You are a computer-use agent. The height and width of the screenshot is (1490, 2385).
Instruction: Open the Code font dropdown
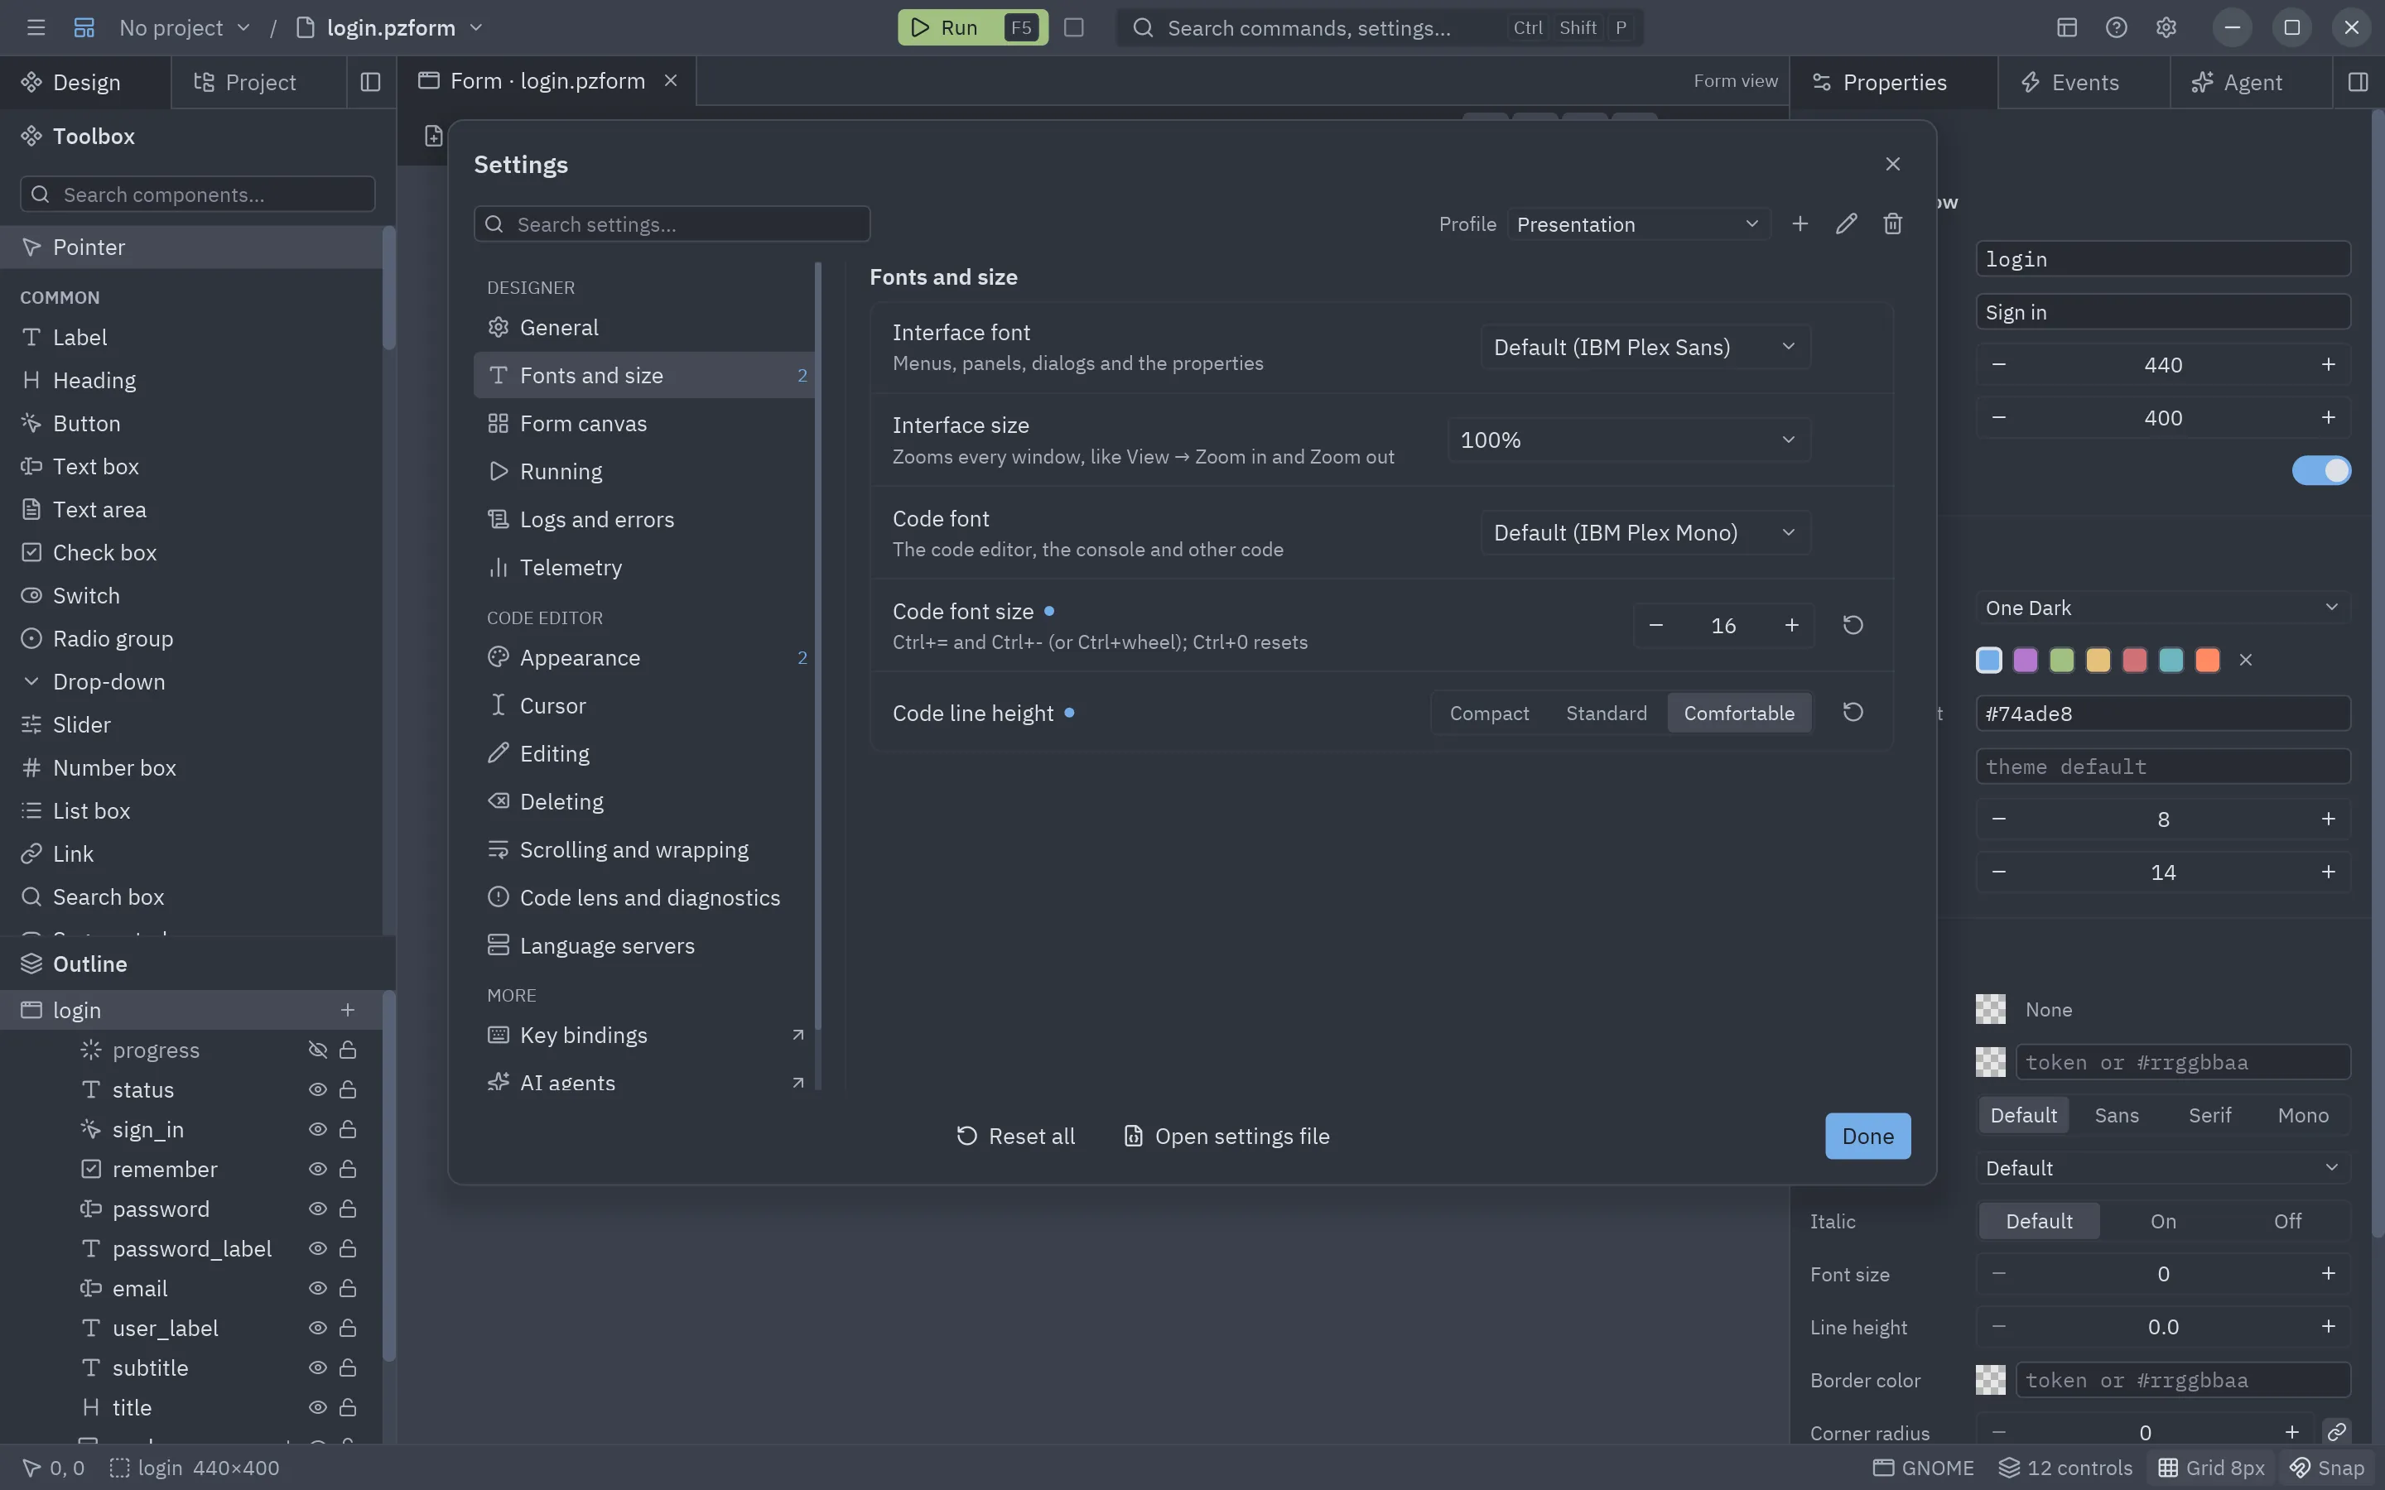click(1645, 532)
